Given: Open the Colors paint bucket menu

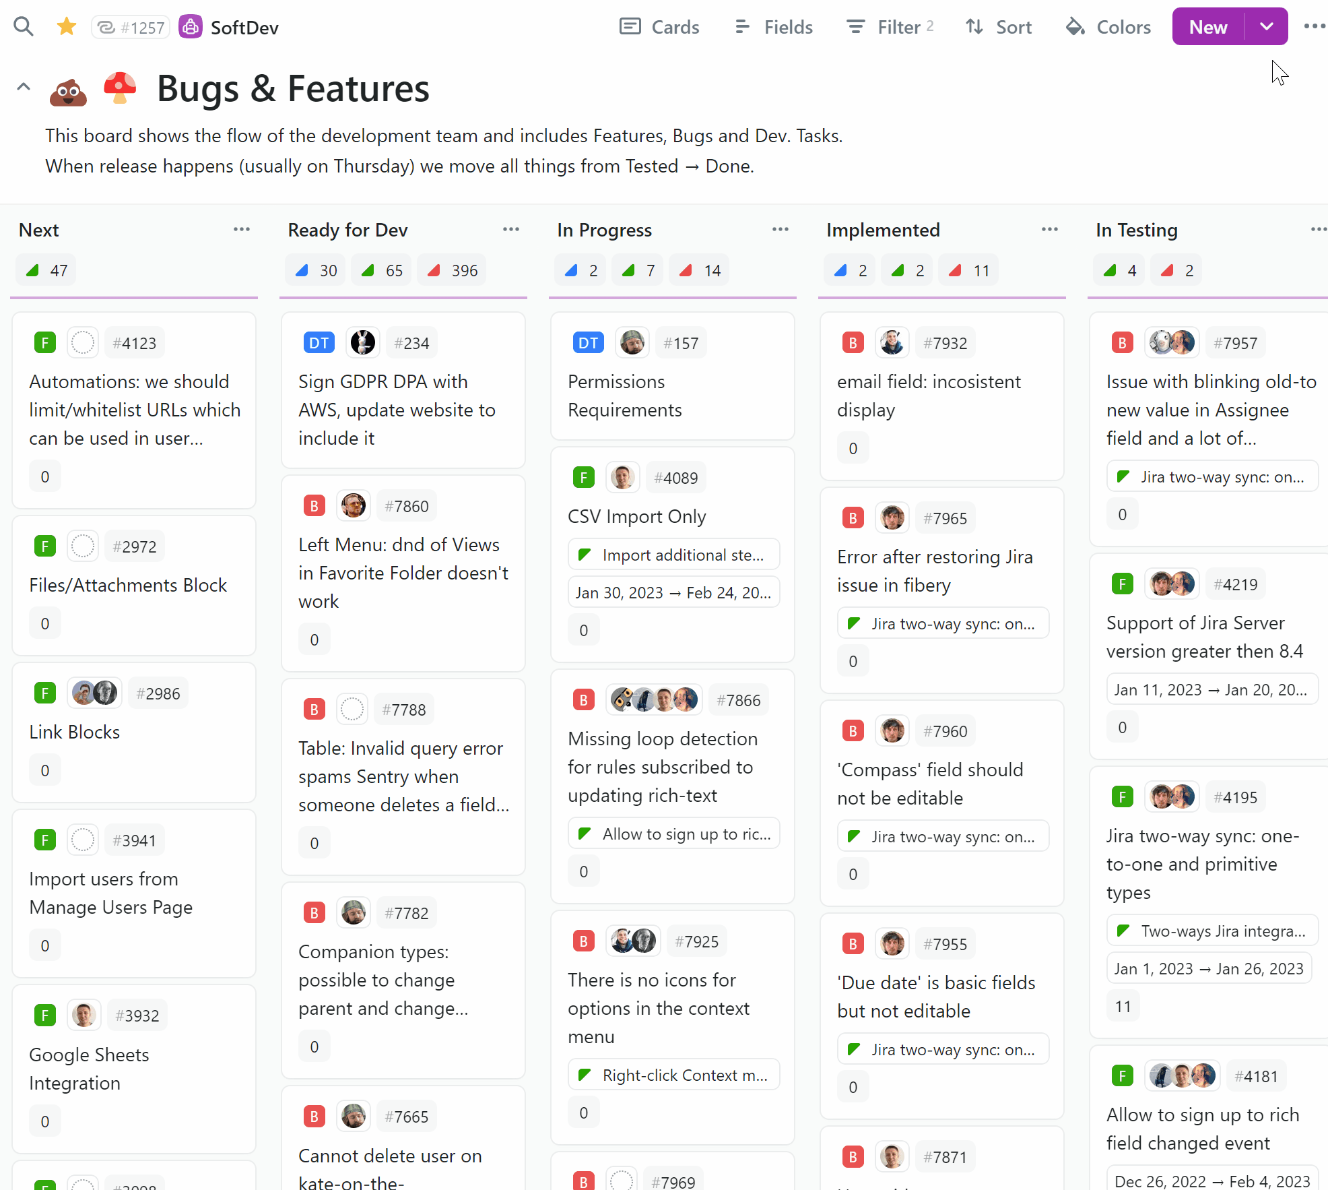Looking at the screenshot, I should tap(1108, 27).
